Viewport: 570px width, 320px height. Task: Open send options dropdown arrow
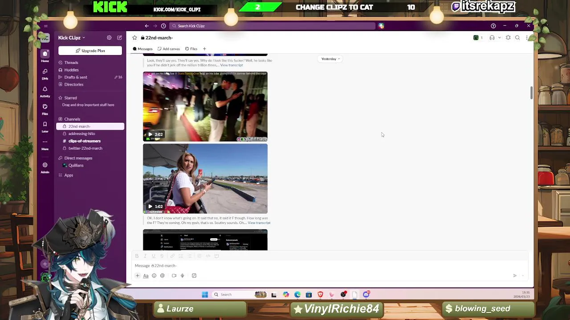pos(523,276)
